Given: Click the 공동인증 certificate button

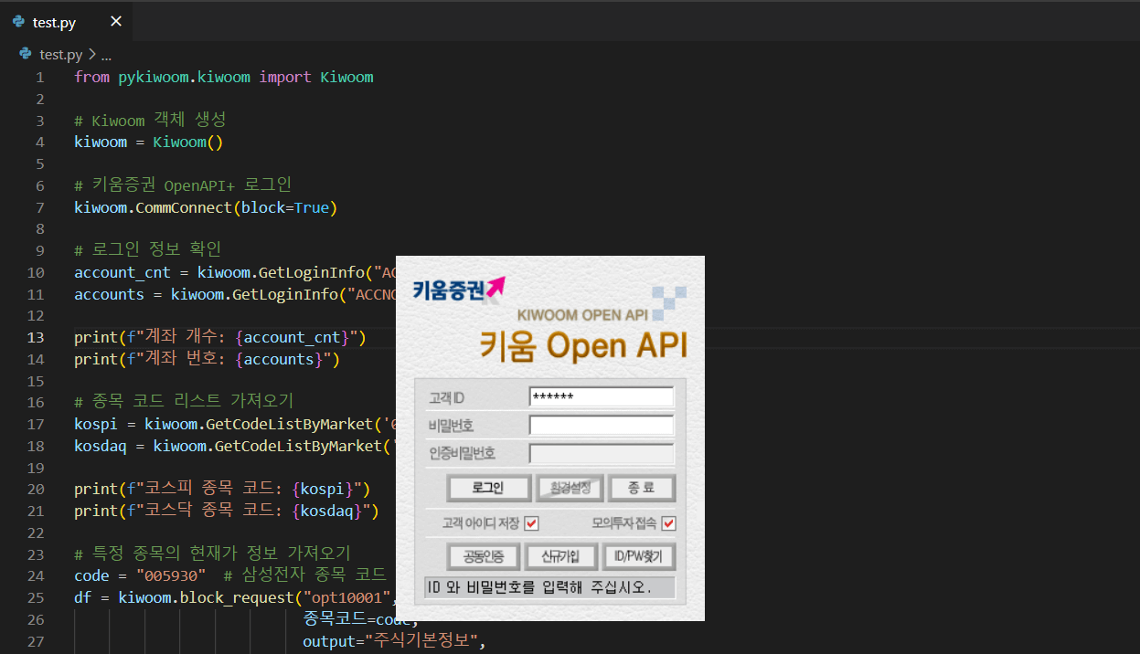Looking at the screenshot, I should click(483, 556).
